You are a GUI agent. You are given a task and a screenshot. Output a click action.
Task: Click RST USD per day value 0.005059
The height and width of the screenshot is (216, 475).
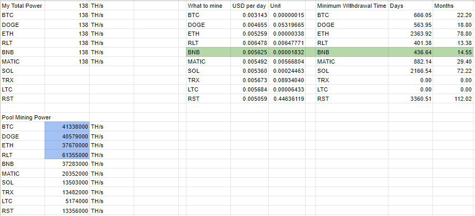(249, 99)
